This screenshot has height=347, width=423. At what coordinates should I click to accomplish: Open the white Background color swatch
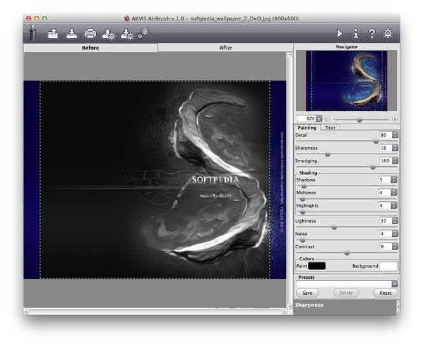pos(388,266)
